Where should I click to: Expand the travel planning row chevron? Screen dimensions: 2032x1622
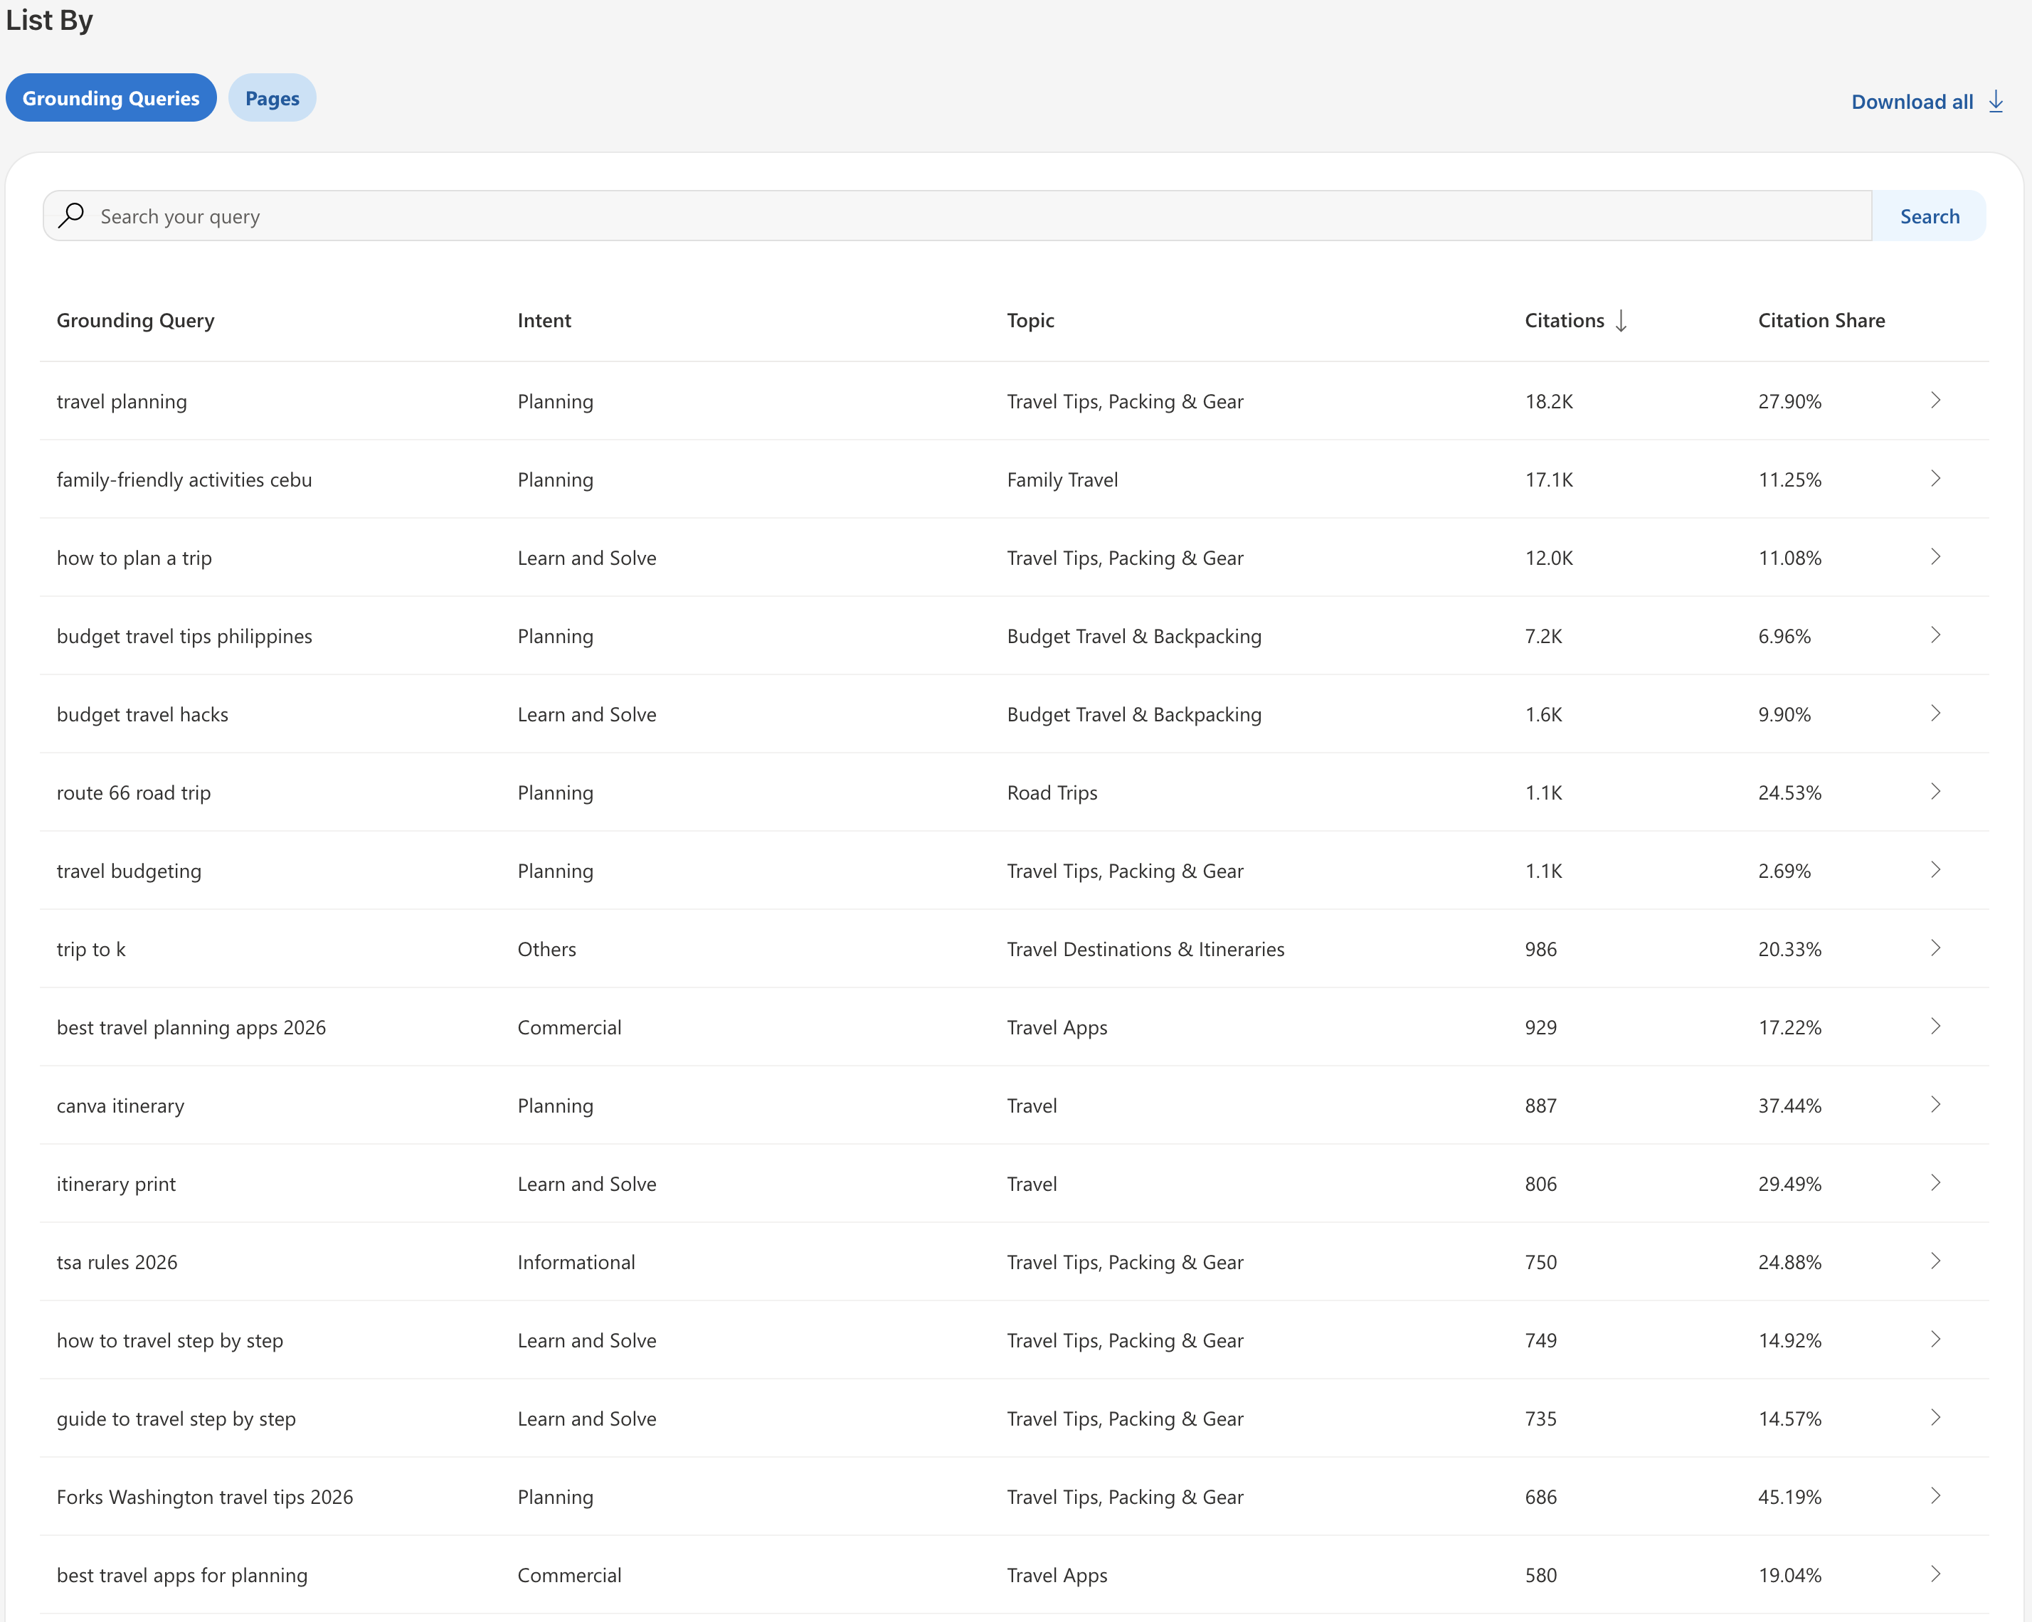tap(1935, 401)
